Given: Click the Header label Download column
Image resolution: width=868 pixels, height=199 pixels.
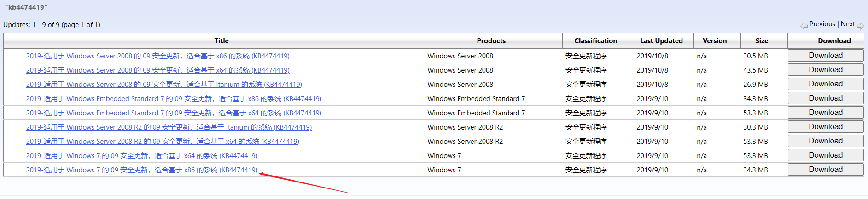Looking at the screenshot, I should tap(834, 41).
